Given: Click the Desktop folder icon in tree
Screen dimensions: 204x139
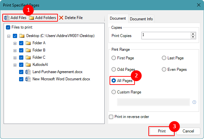Looking at the screenshot, I should click(22, 36).
